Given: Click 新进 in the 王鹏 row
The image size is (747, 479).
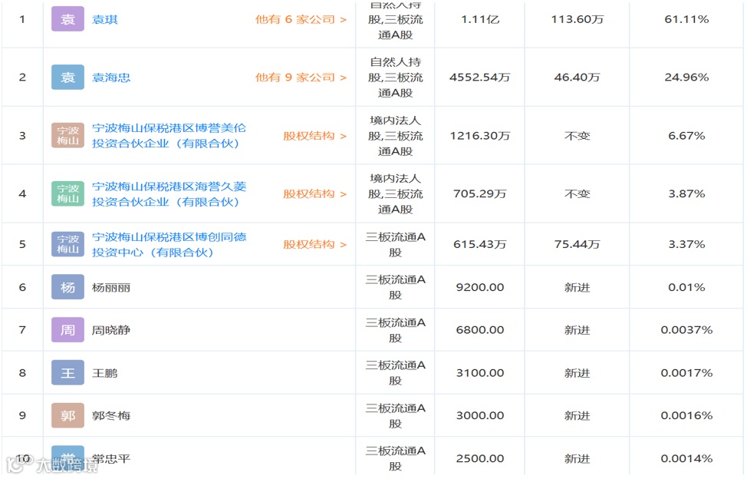Looking at the screenshot, I should pyautogui.click(x=577, y=373).
